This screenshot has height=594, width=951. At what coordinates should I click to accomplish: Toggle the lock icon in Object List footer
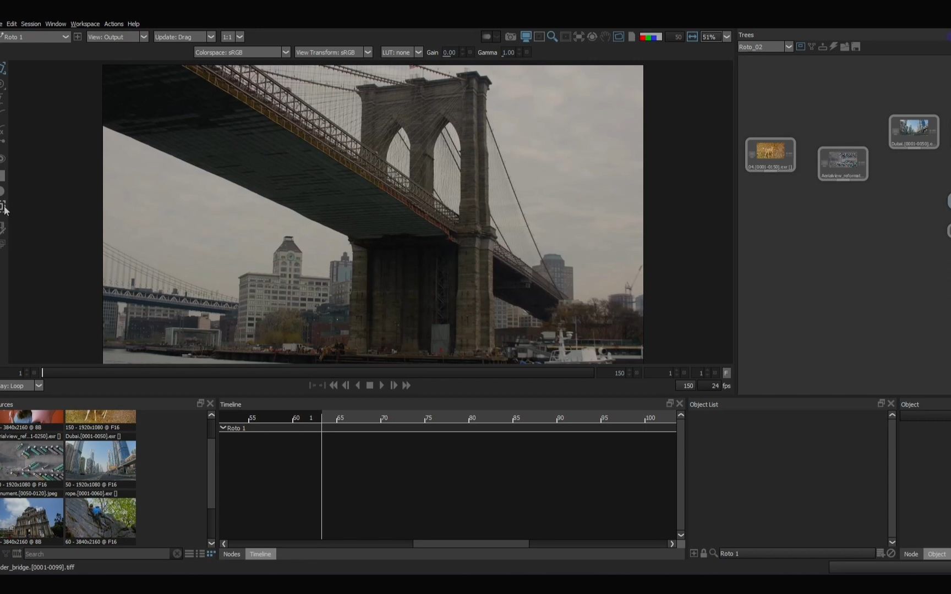pyautogui.click(x=703, y=553)
